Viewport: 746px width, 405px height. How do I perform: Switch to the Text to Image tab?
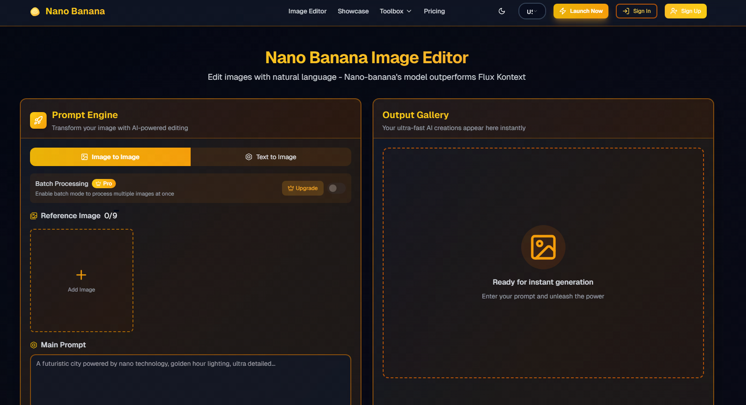point(271,157)
